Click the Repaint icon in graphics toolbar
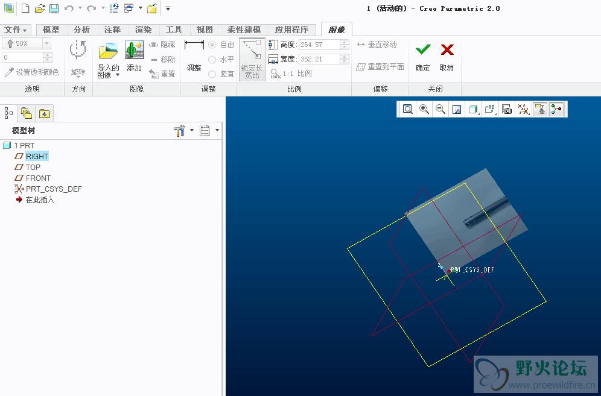The width and height of the screenshot is (601, 396). coord(457,110)
